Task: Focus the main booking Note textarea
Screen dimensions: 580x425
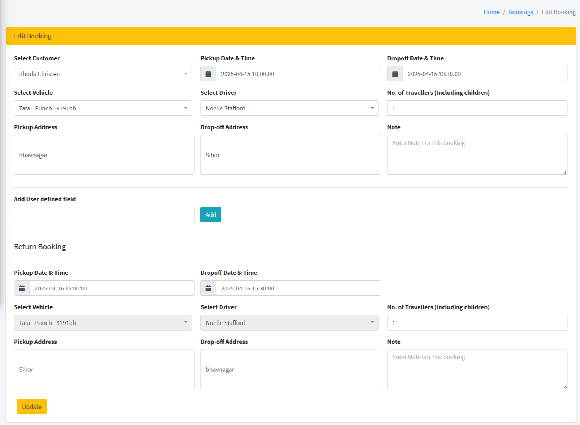Action: tap(477, 155)
